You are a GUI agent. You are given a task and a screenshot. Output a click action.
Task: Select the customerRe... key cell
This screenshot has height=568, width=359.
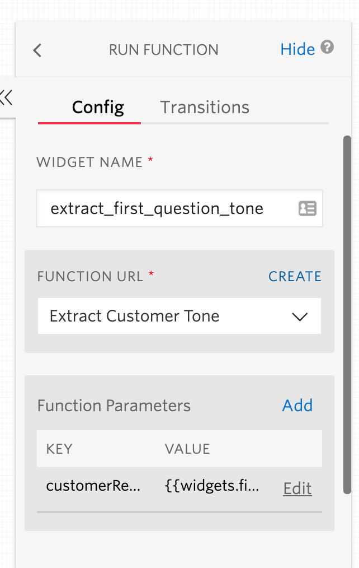(x=93, y=486)
